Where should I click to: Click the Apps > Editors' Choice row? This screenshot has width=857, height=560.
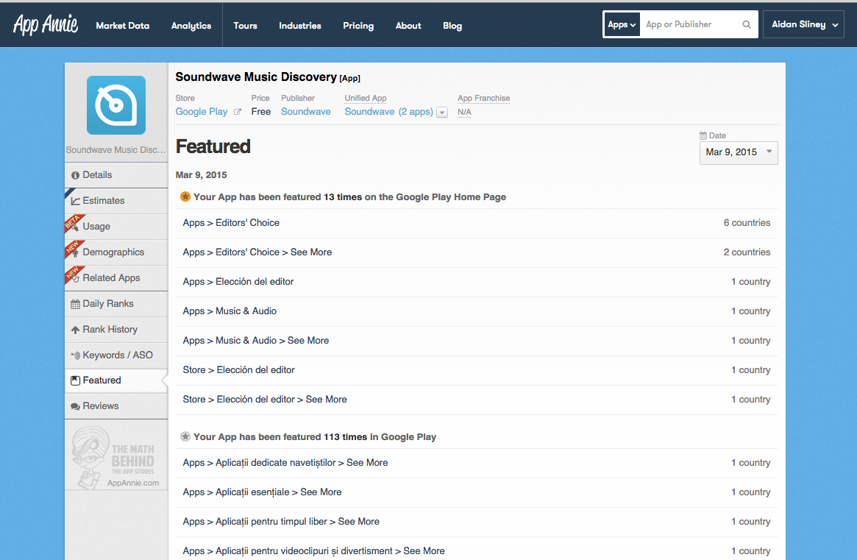click(477, 223)
